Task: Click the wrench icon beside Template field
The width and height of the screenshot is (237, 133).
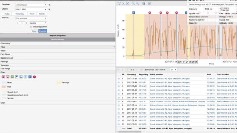Action: (x=49, y=5)
